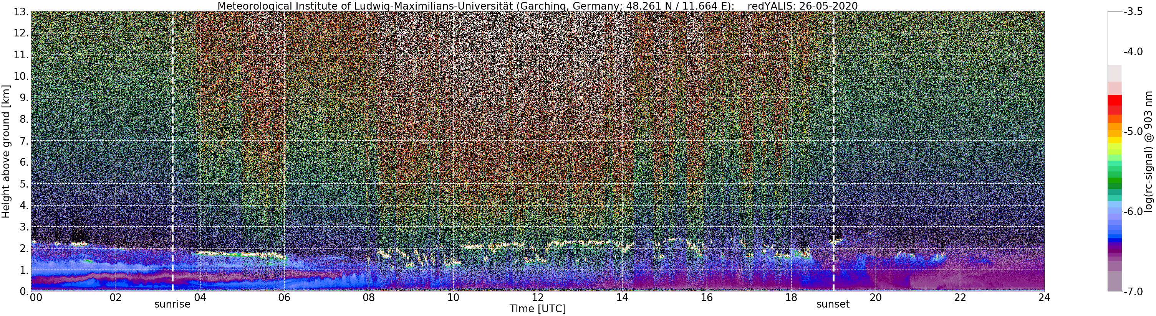1156x316 pixels.
Task: Click the 'log(rc-signal) @ 903 nm' colorbar label
Action: (1149, 151)
